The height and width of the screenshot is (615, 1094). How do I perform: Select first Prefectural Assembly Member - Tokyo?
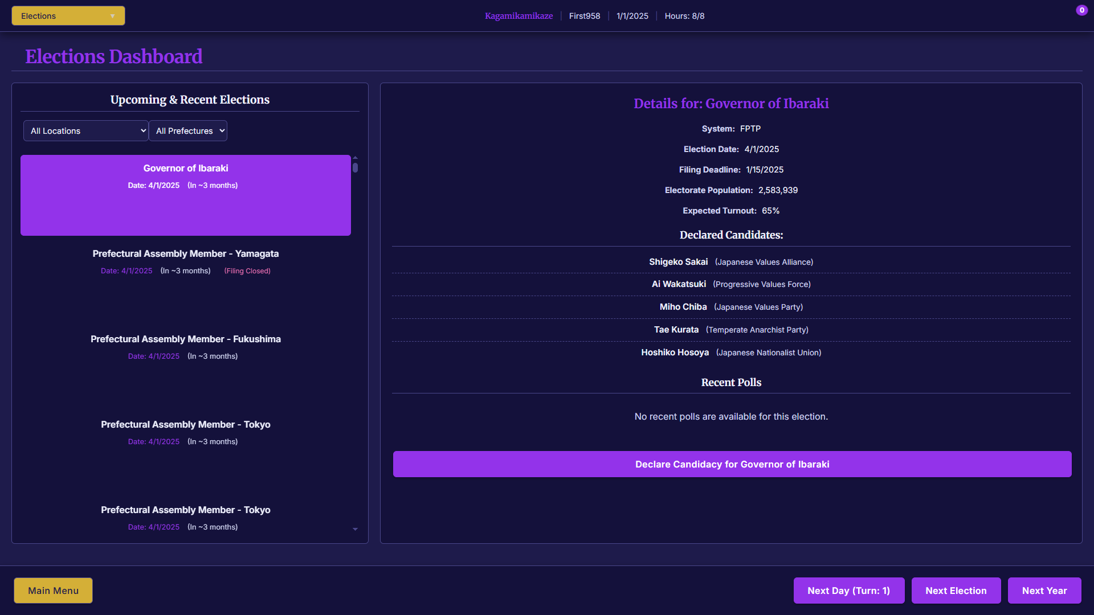coord(185,432)
